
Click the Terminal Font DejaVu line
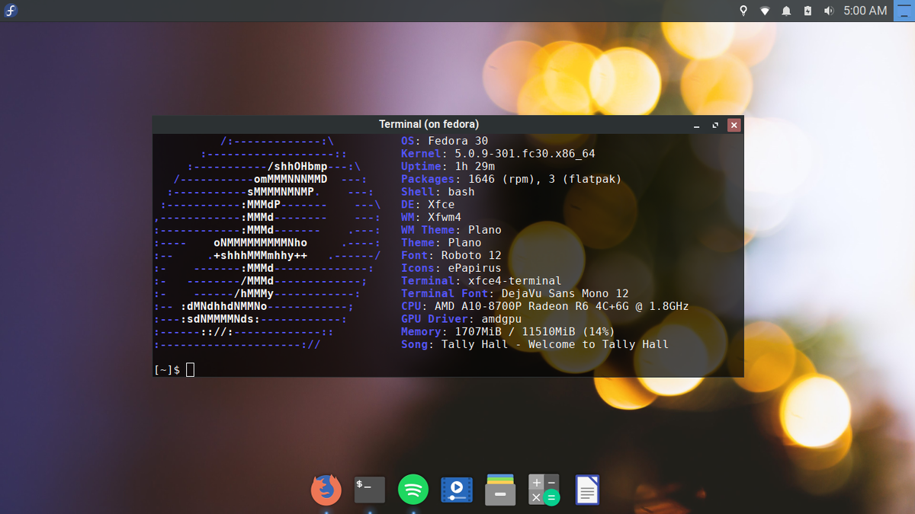pos(515,293)
